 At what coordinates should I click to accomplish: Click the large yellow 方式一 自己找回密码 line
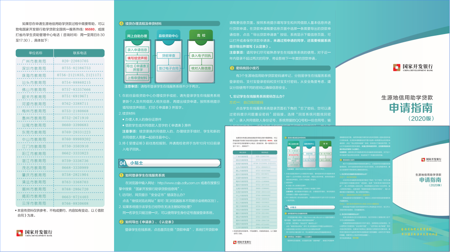246,102
